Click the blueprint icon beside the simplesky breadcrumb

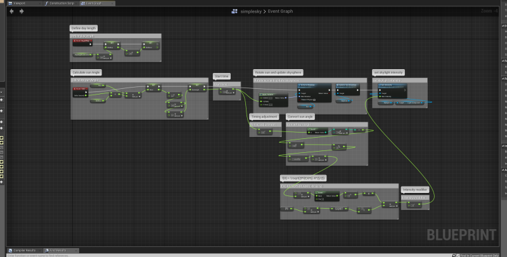235,11
